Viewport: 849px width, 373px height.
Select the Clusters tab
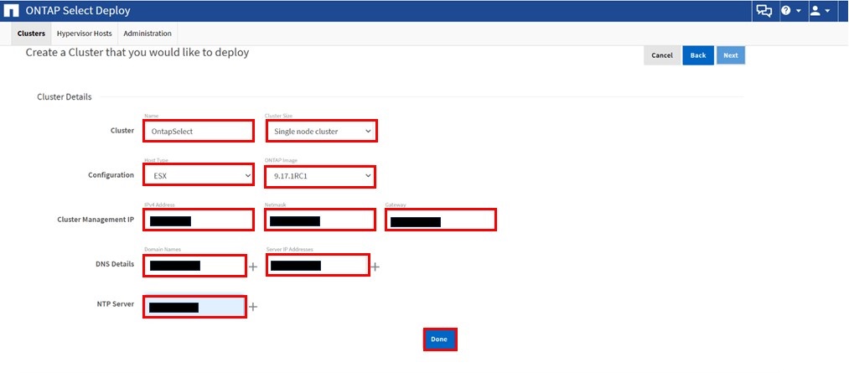pyautogui.click(x=31, y=34)
